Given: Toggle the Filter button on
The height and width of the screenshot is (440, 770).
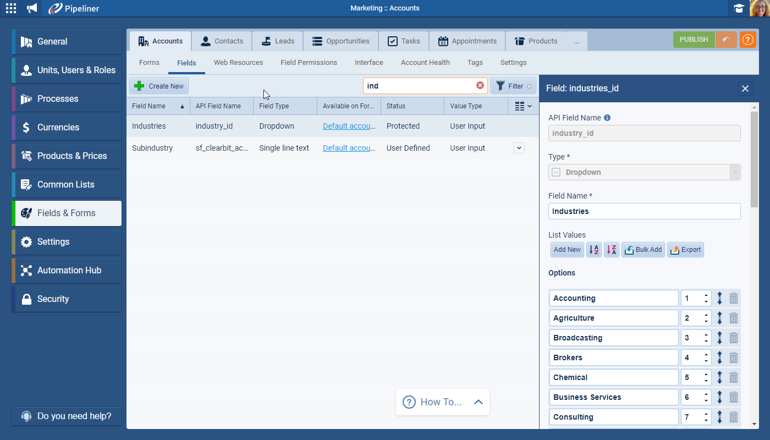Looking at the screenshot, I should click(513, 86).
